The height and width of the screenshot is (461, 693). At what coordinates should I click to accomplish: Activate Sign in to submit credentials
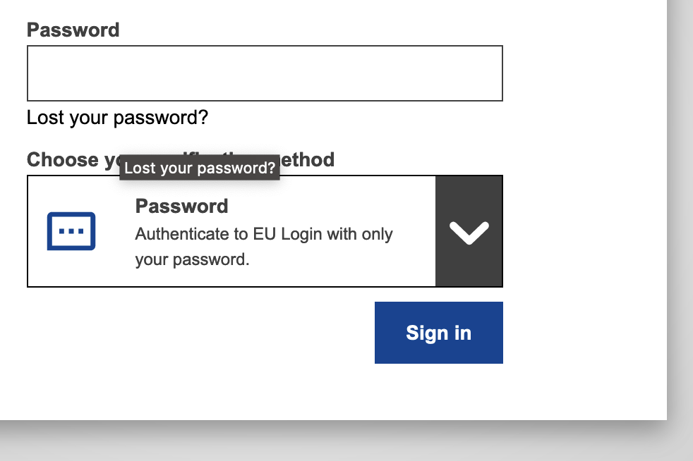(x=438, y=332)
